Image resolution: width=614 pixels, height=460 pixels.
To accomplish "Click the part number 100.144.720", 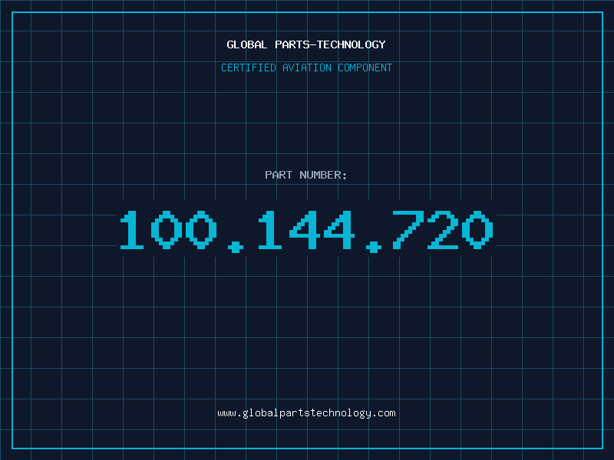I will pyautogui.click(x=306, y=232).
